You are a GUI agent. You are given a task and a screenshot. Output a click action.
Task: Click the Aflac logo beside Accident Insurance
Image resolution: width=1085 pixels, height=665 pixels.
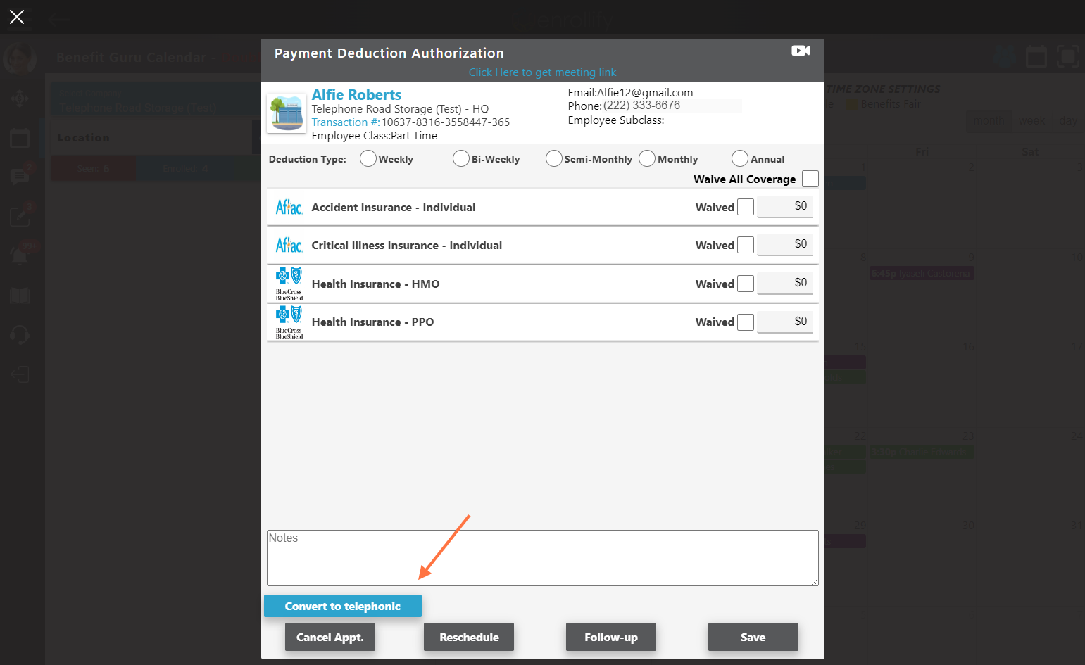[x=289, y=207]
